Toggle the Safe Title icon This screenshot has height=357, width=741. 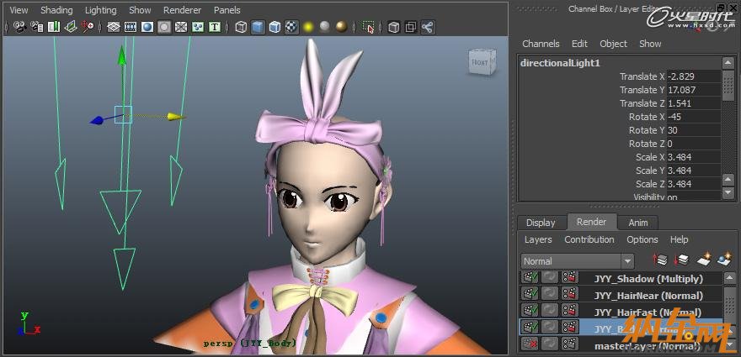(x=215, y=27)
